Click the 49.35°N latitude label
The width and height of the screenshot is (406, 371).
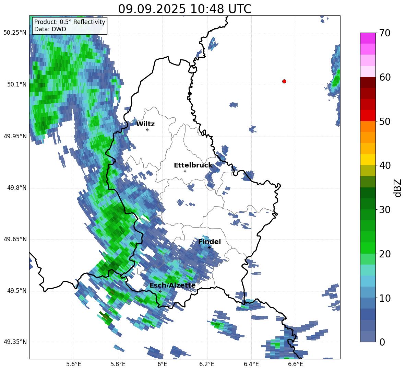(x=15, y=342)
